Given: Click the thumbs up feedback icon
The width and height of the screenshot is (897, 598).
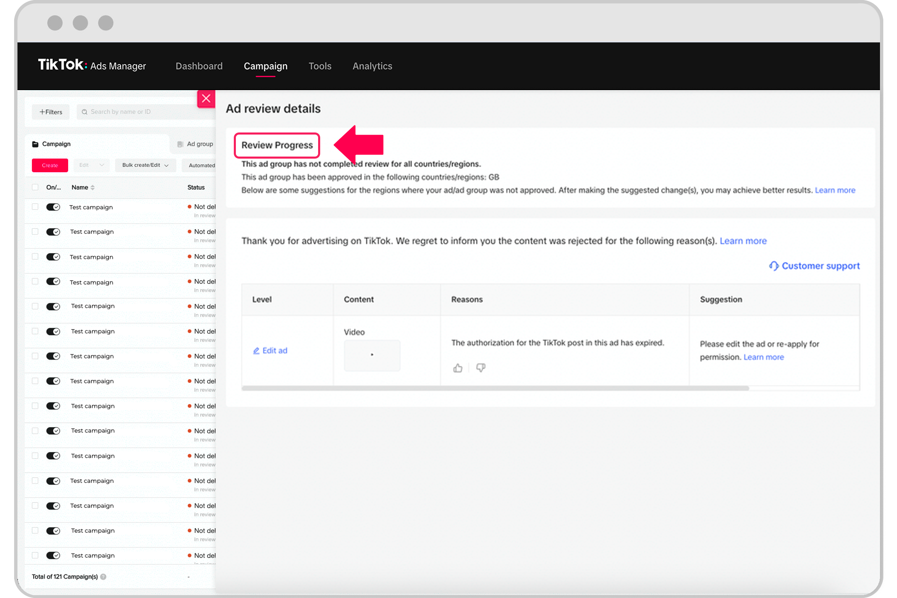Looking at the screenshot, I should pos(458,368).
